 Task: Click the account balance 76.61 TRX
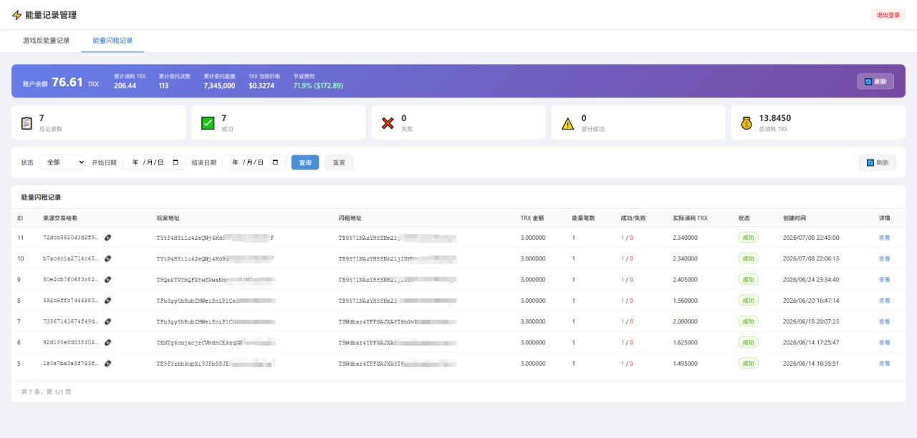[75, 82]
